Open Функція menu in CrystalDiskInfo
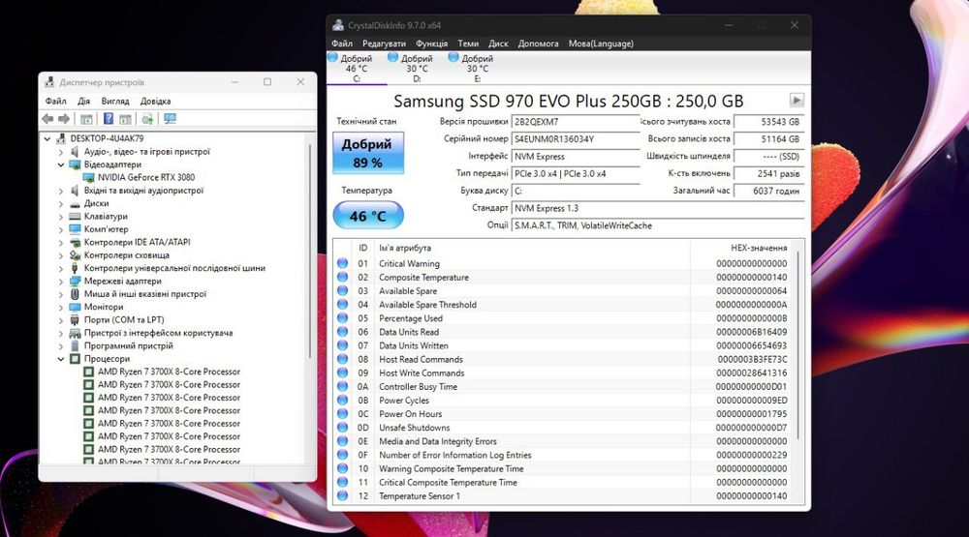969x537 pixels. pyautogui.click(x=431, y=44)
